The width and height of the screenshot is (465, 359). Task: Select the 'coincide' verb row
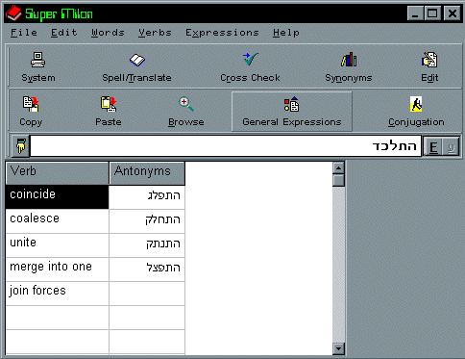58,197
